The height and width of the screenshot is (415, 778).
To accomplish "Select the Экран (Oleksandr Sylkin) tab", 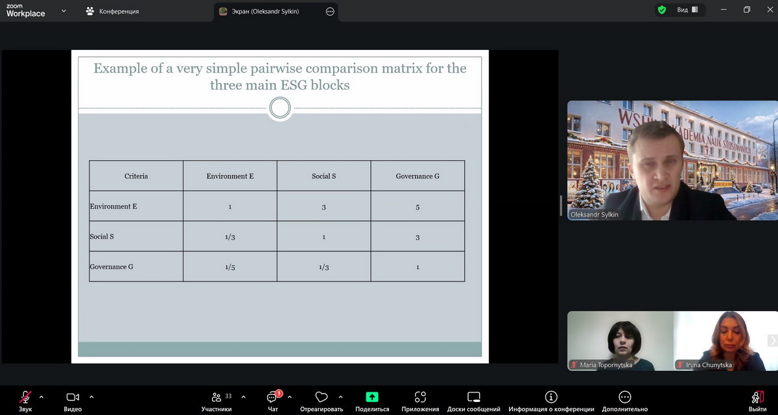I will click(x=266, y=11).
